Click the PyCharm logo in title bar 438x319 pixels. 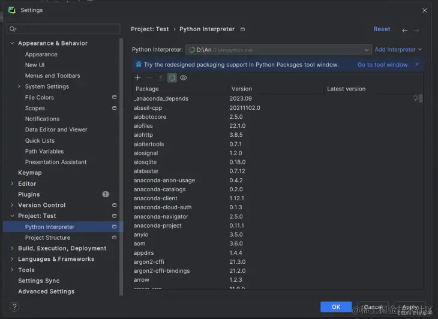coord(12,10)
